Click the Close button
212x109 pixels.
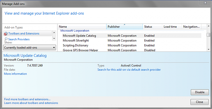[x=200, y=102]
